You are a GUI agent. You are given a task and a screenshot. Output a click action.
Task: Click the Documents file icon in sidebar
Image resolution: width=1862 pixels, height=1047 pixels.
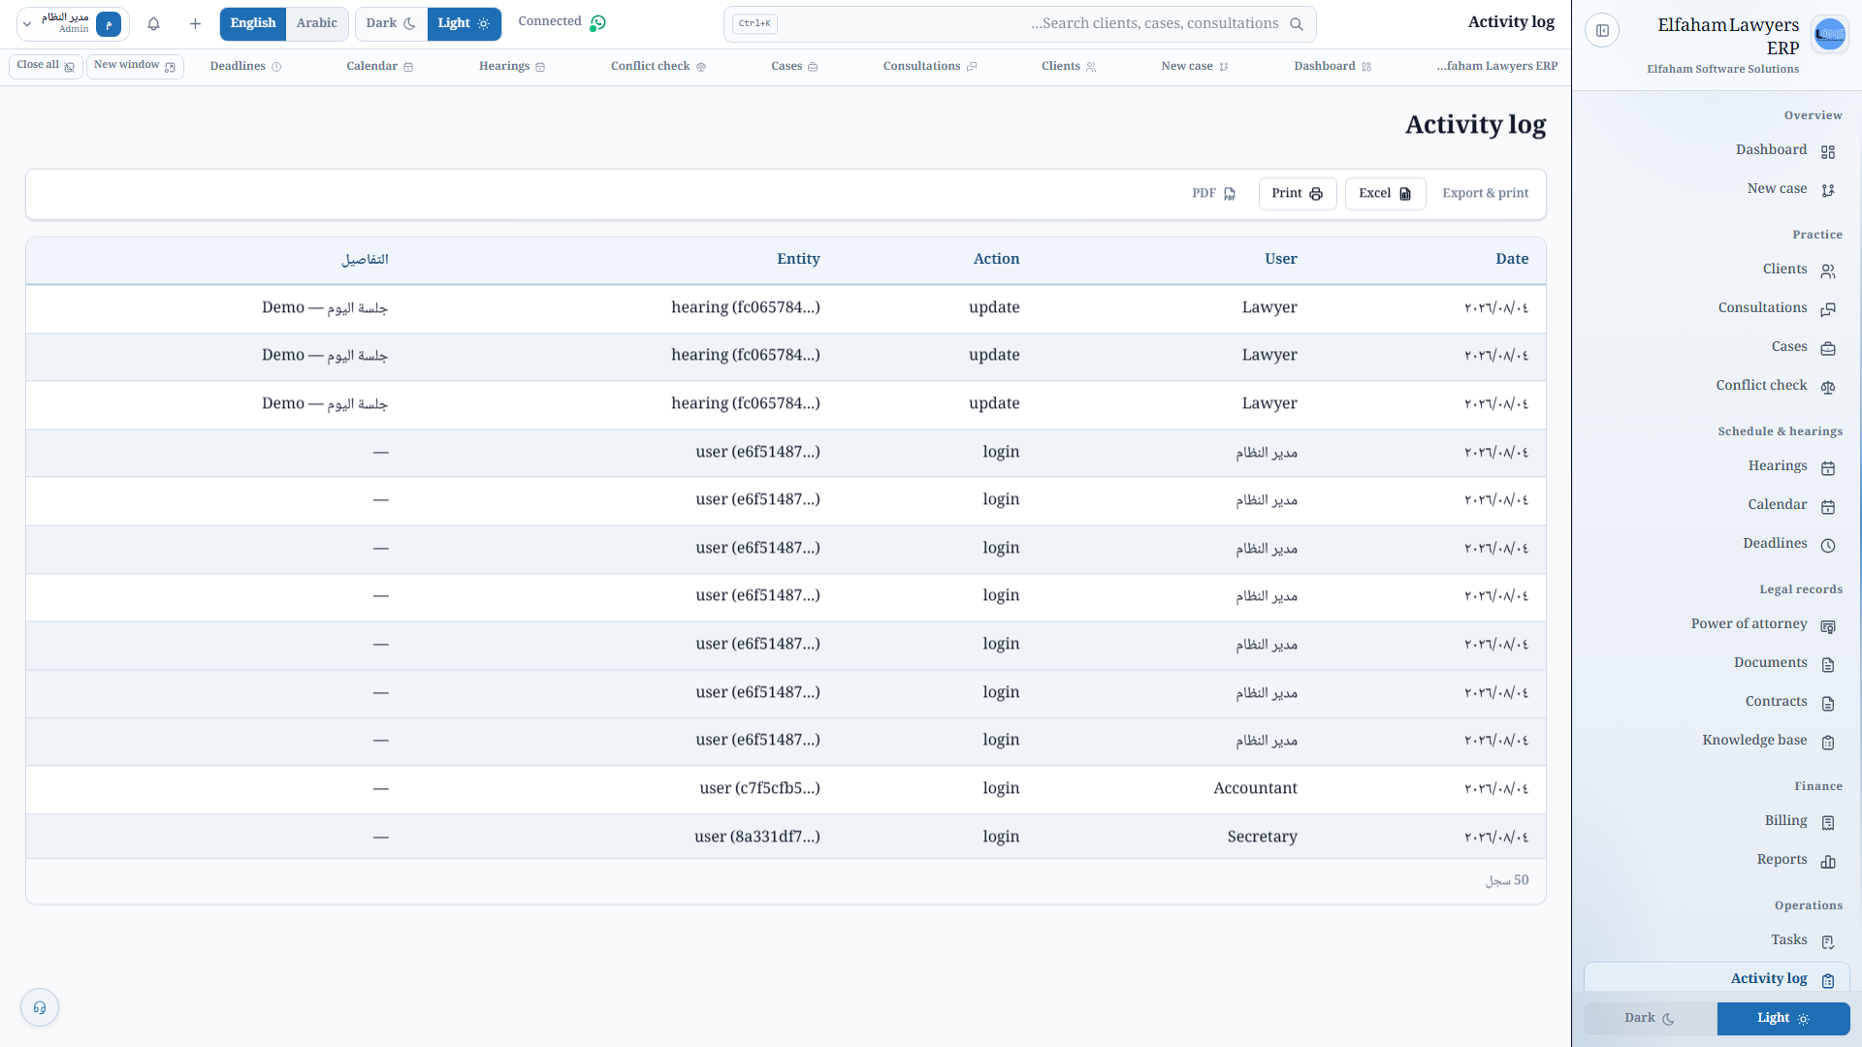[x=1828, y=665]
